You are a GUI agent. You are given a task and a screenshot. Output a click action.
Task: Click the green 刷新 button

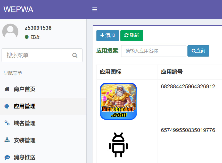[132, 36]
